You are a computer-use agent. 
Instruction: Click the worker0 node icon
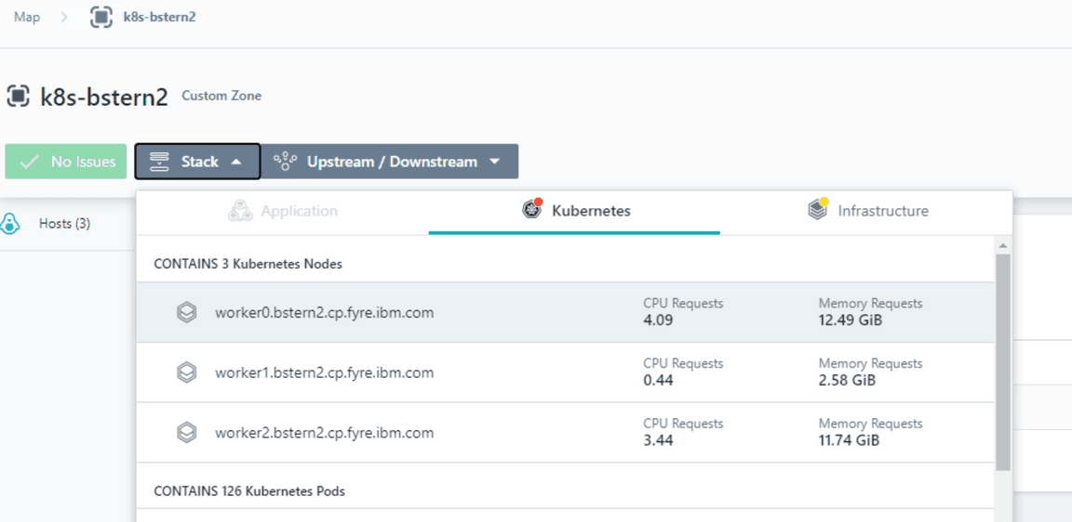(x=187, y=313)
